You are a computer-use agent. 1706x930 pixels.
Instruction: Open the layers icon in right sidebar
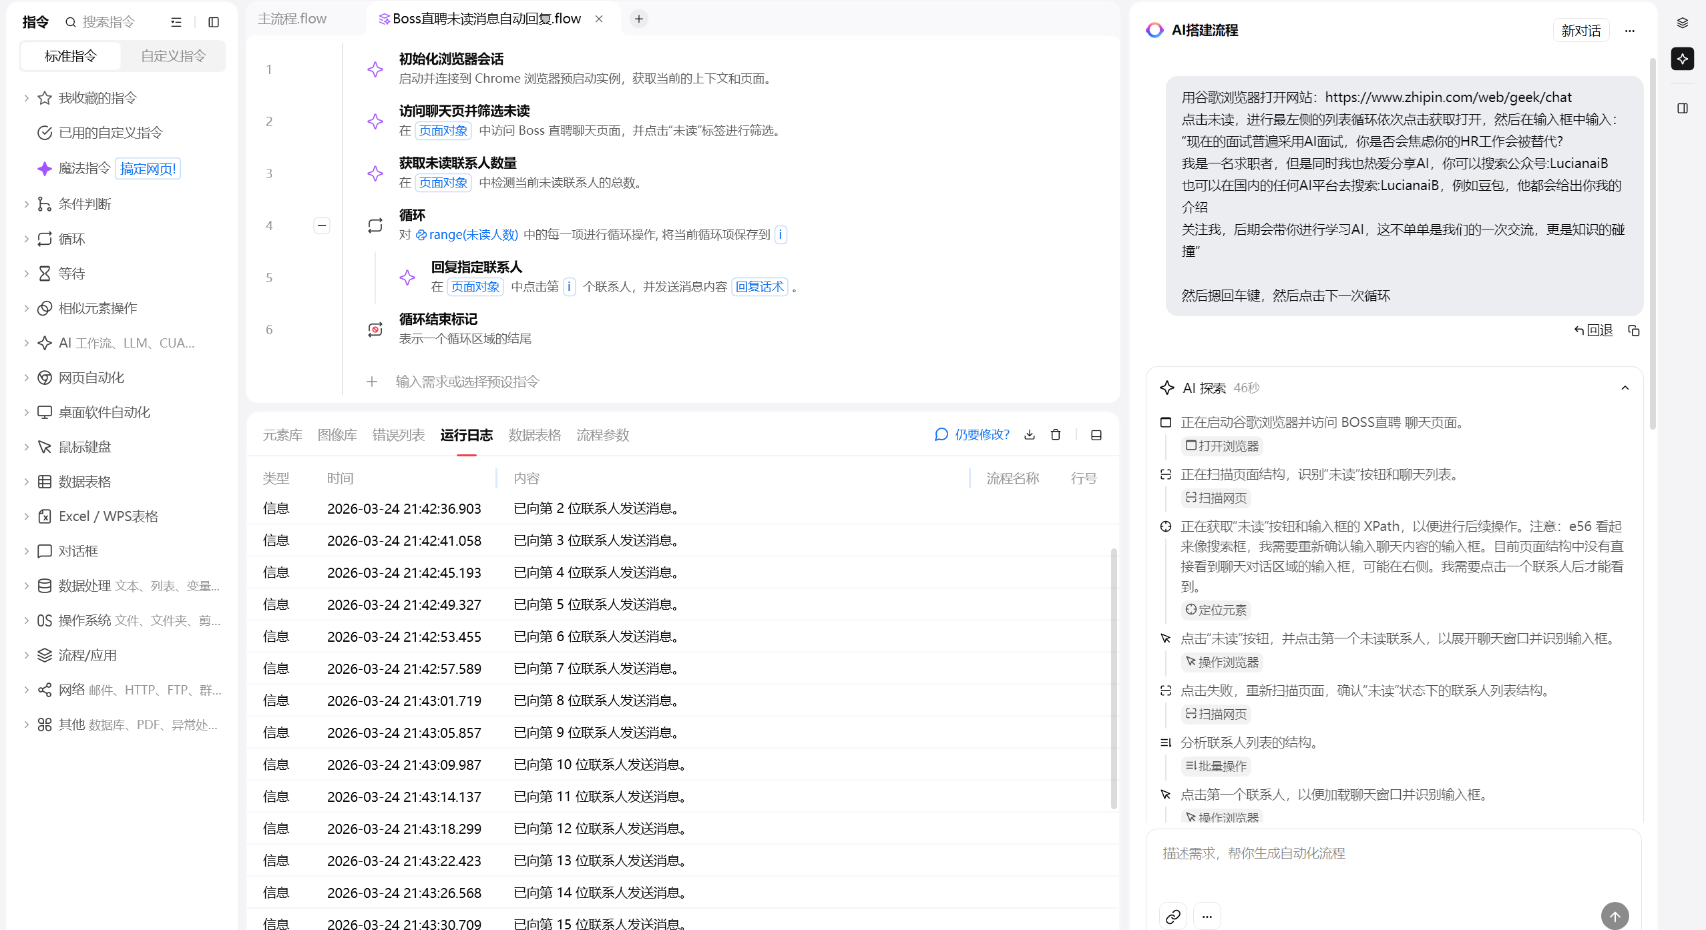(1683, 23)
